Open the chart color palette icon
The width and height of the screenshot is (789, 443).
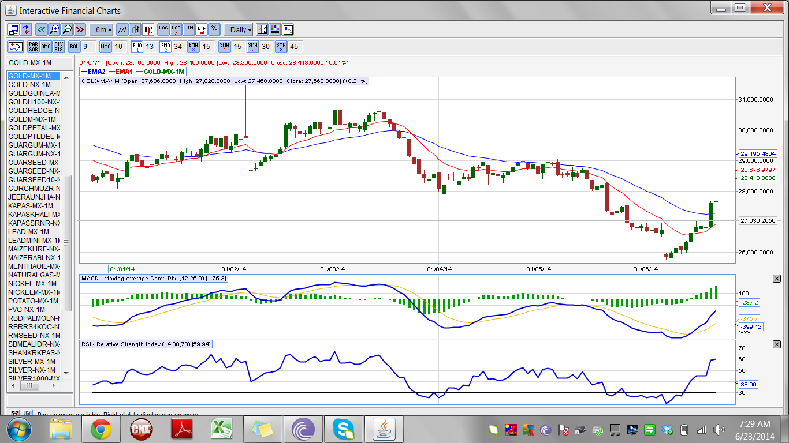coord(275,29)
